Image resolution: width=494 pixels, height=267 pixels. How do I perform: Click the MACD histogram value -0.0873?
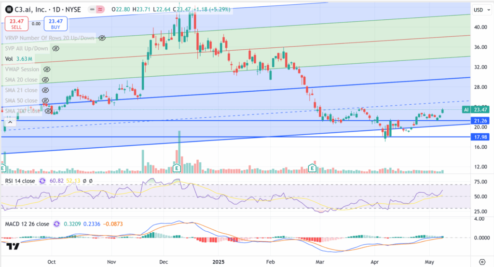tap(112, 224)
